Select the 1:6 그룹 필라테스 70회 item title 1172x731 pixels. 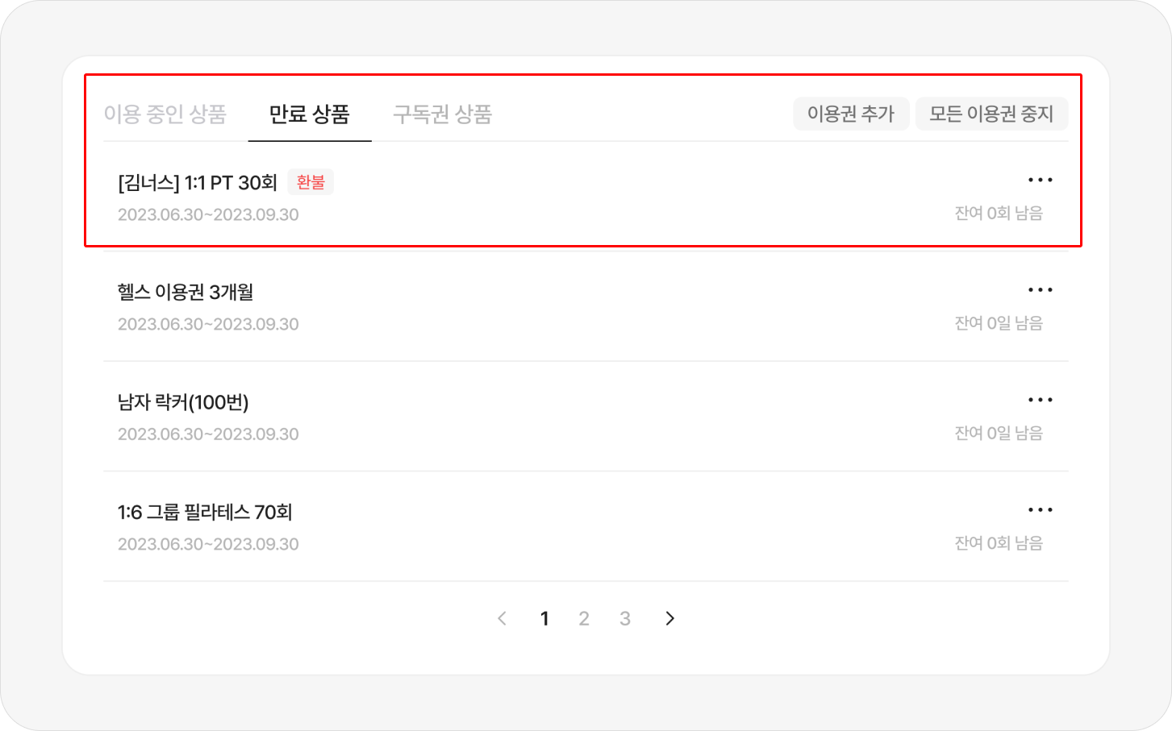point(205,512)
